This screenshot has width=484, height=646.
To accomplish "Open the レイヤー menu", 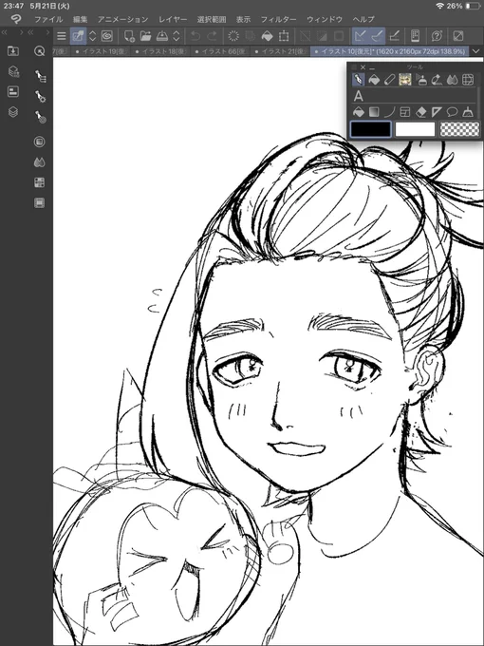I will (173, 19).
